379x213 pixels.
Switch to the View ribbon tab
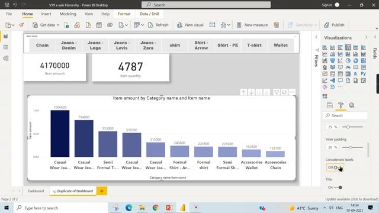(x=89, y=14)
